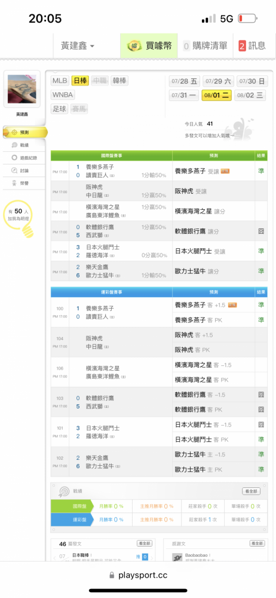Expand the 黃建鑫 account dropdown
276x598 pixels.
tap(78, 46)
